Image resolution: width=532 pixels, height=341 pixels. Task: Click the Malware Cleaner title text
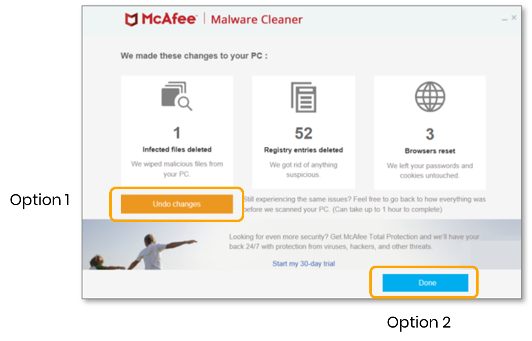(257, 19)
